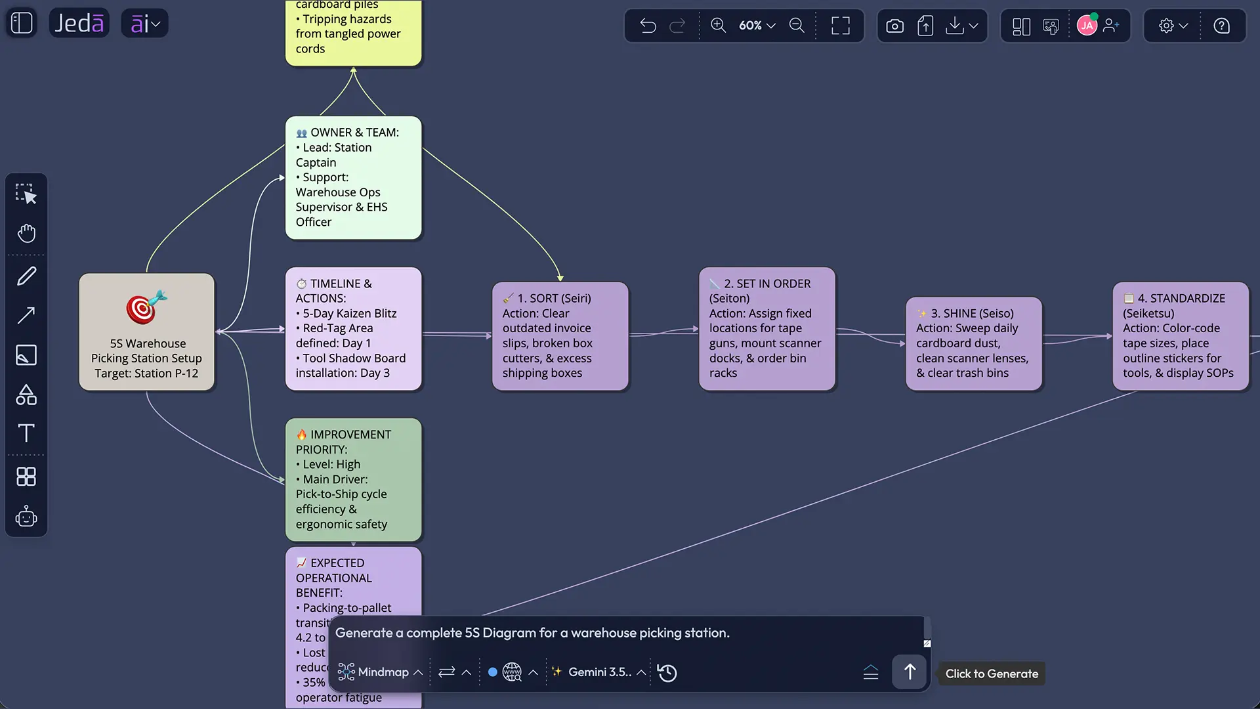Activate the hand pan tool

click(26, 234)
